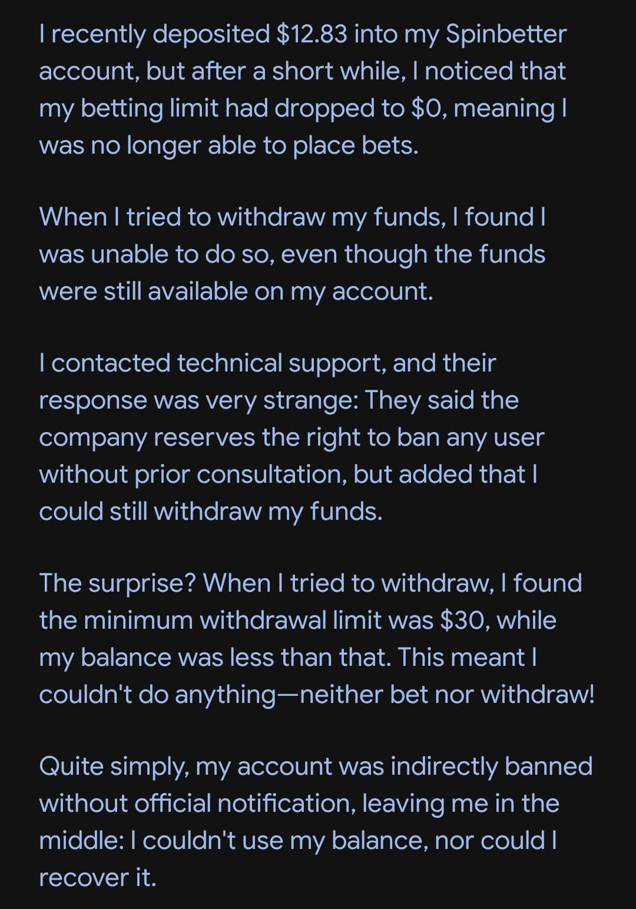The height and width of the screenshot is (909, 636).
Task: Click the words "Quite simply"
Action: pyautogui.click(x=114, y=767)
